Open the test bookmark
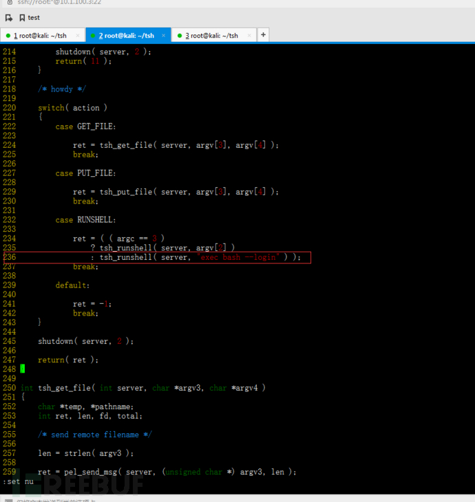 pyautogui.click(x=30, y=18)
